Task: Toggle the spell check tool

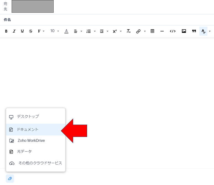Action: (203, 31)
